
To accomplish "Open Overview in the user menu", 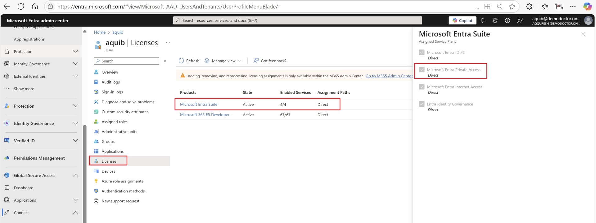I will coord(110,72).
